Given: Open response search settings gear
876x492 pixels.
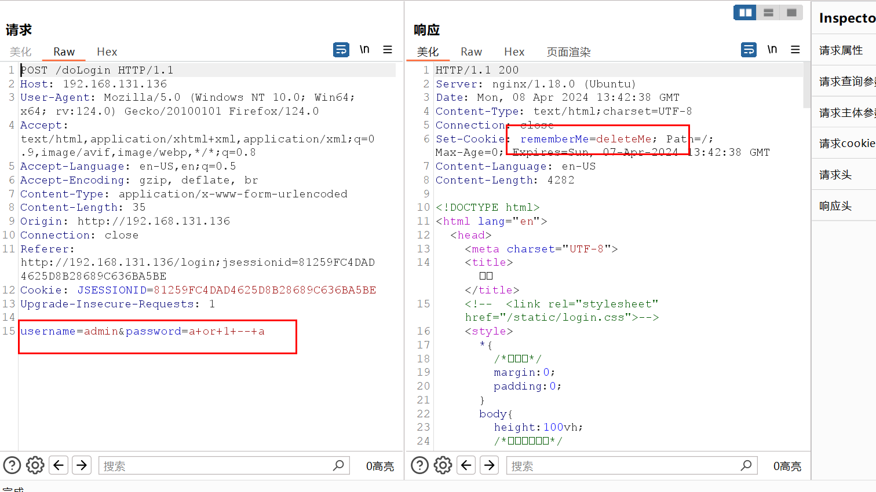Looking at the screenshot, I should click(443, 465).
